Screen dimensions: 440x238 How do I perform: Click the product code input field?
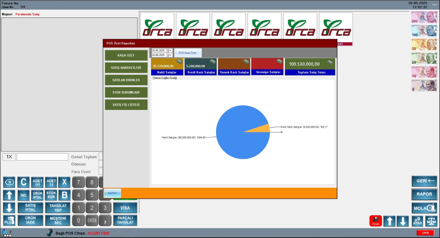(x=42, y=157)
